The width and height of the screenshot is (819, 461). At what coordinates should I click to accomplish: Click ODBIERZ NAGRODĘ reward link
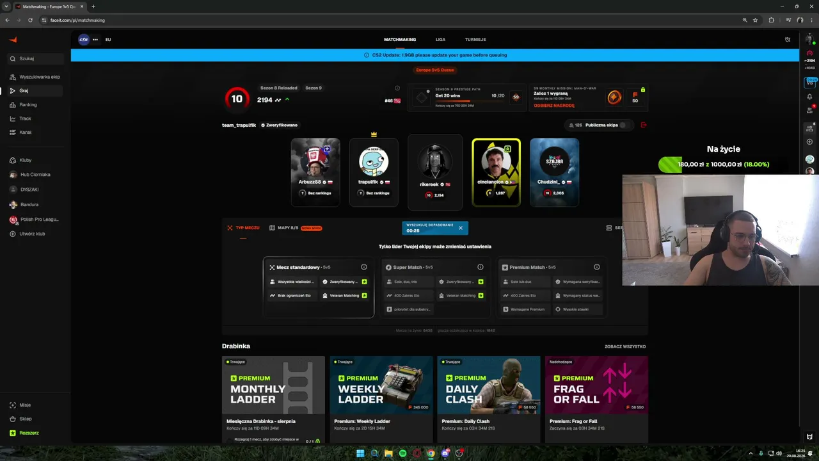pos(554,106)
